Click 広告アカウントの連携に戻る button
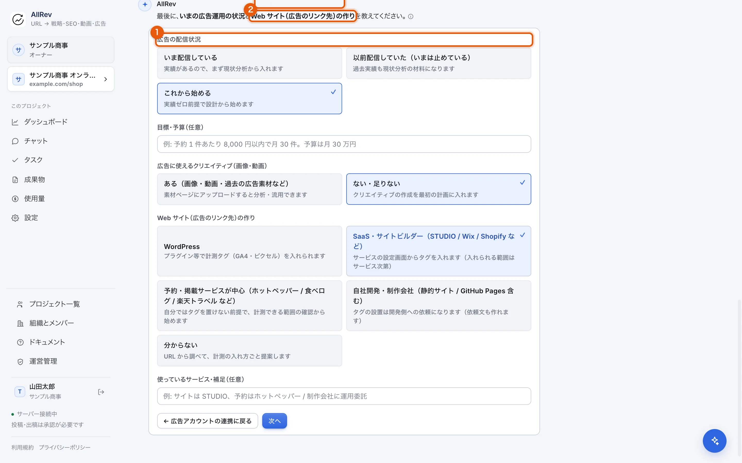 pos(208,421)
